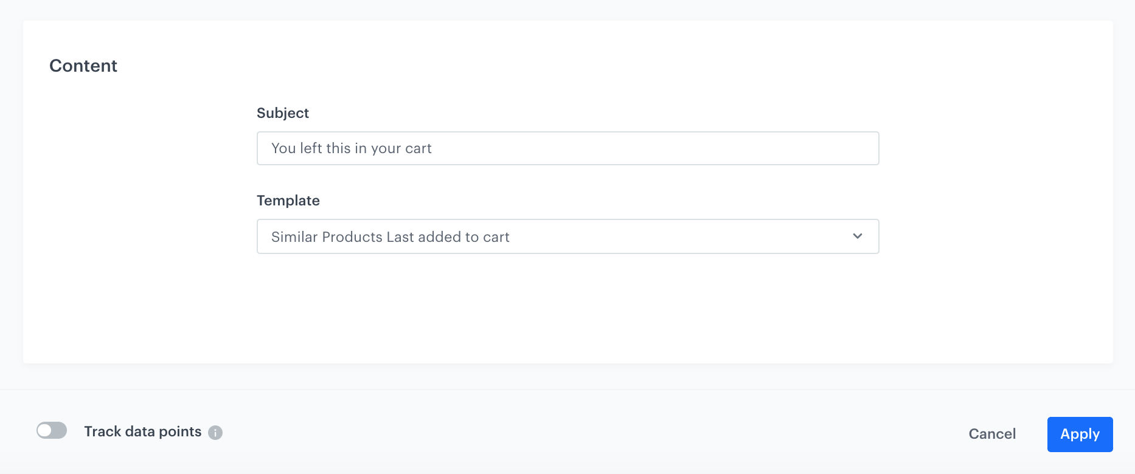Choose a different email template from the dropdown

click(x=568, y=236)
